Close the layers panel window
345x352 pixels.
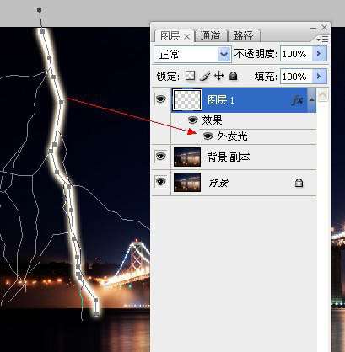(324, 28)
